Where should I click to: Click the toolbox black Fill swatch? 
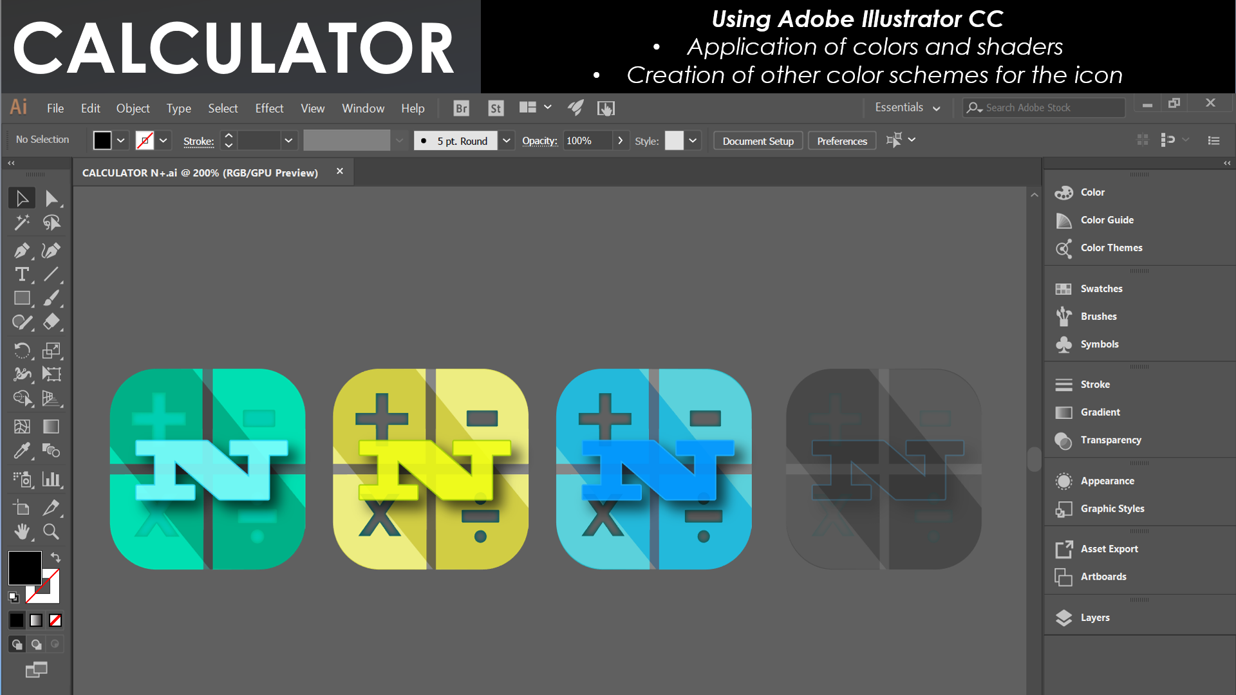(x=24, y=568)
